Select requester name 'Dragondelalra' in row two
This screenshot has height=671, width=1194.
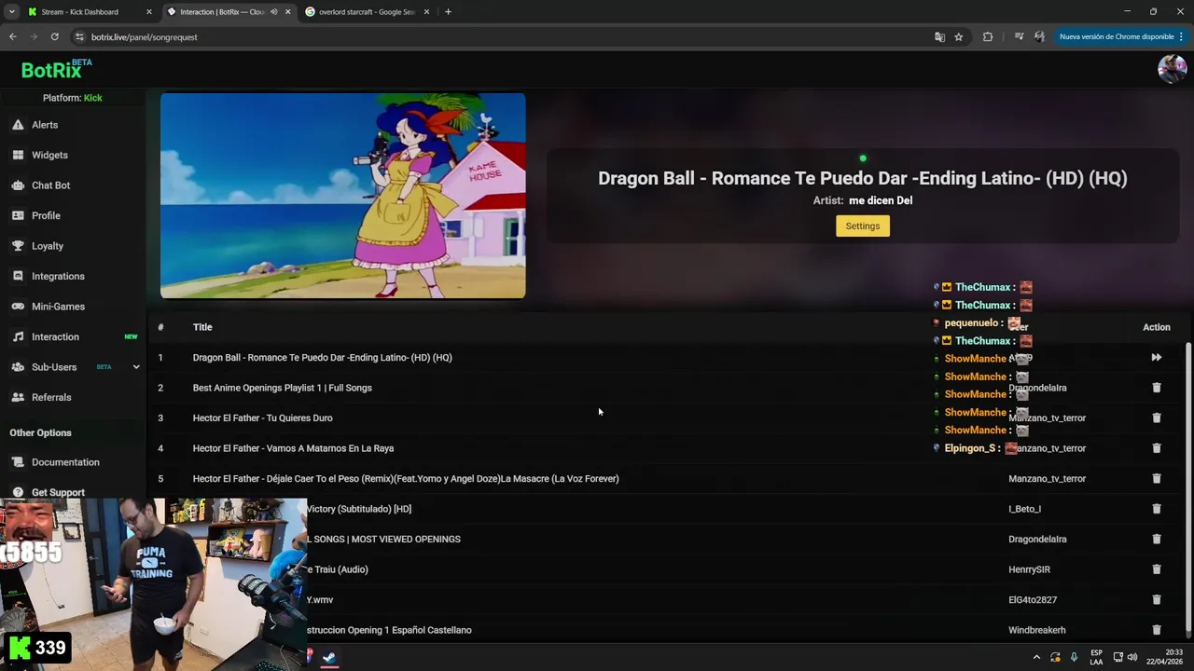tap(1037, 388)
